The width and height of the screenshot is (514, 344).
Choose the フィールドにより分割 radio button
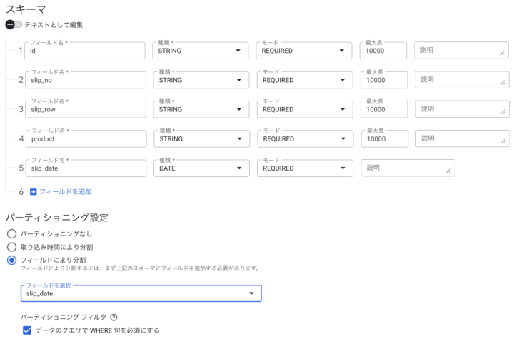pos(11,260)
